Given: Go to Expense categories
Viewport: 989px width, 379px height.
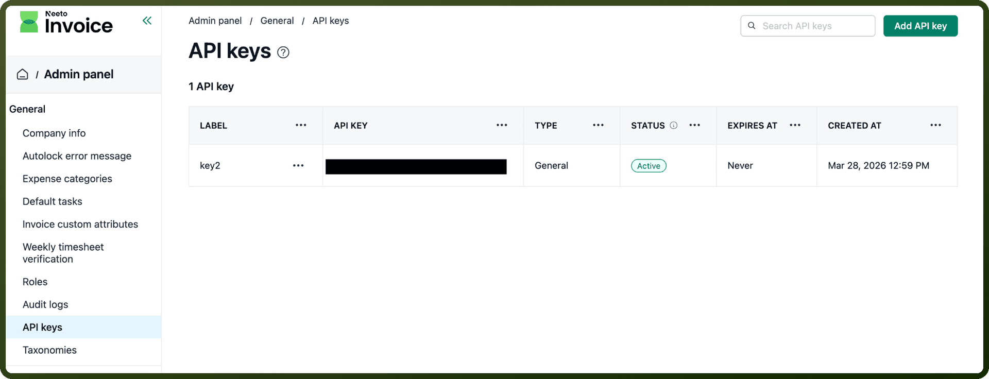Looking at the screenshot, I should point(67,179).
